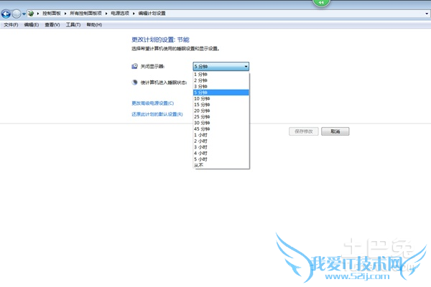
Task: Click the sleep moon icon
Action: point(134,83)
